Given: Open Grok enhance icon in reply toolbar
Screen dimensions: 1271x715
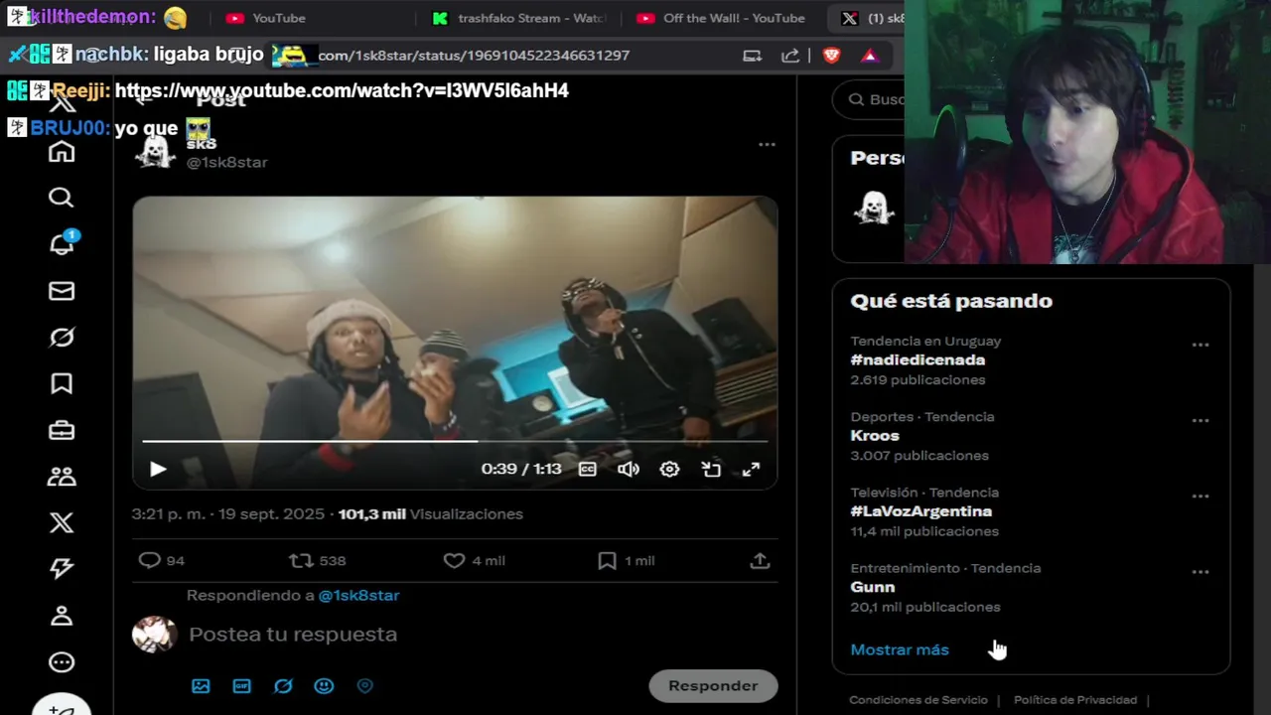Looking at the screenshot, I should pyautogui.click(x=283, y=686).
